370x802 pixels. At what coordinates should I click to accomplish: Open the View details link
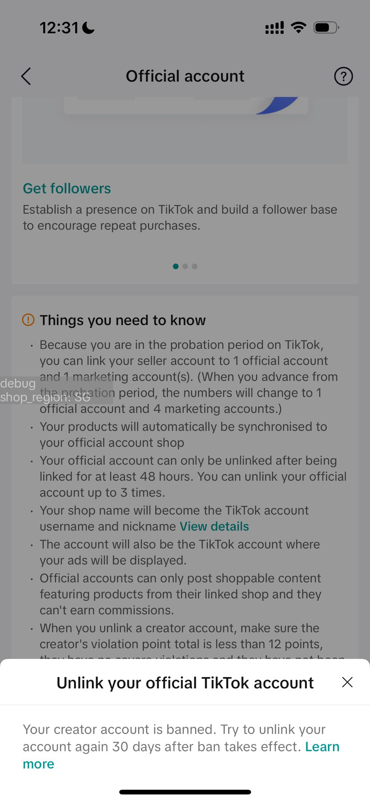214,526
